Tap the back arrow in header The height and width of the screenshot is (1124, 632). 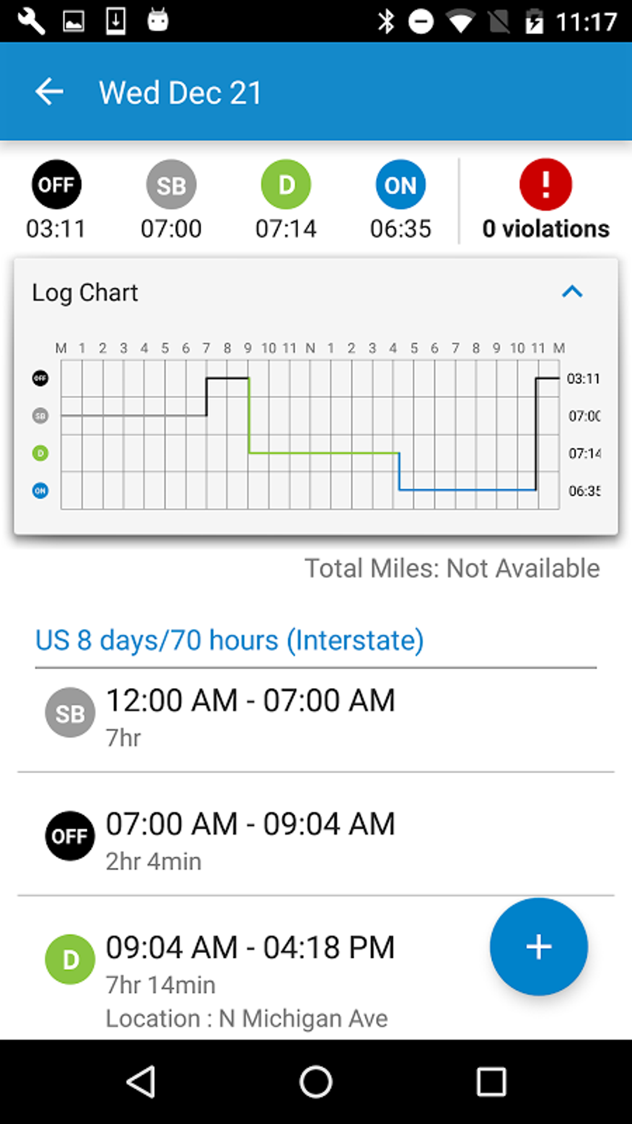point(49,92)
